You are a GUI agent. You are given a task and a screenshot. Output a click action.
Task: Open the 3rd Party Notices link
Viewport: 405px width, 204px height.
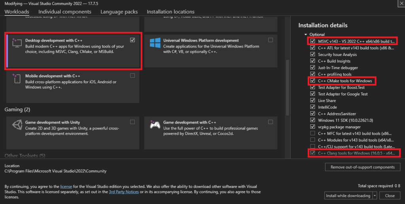point(124,192)
